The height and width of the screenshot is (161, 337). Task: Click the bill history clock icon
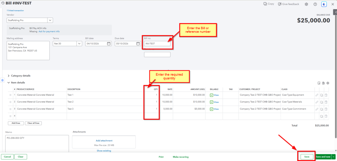3,3
